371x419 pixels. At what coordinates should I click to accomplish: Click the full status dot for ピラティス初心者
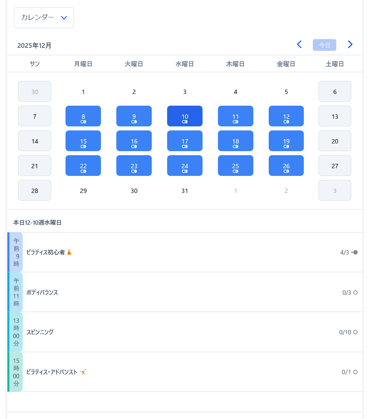click(x=355, y=252)
